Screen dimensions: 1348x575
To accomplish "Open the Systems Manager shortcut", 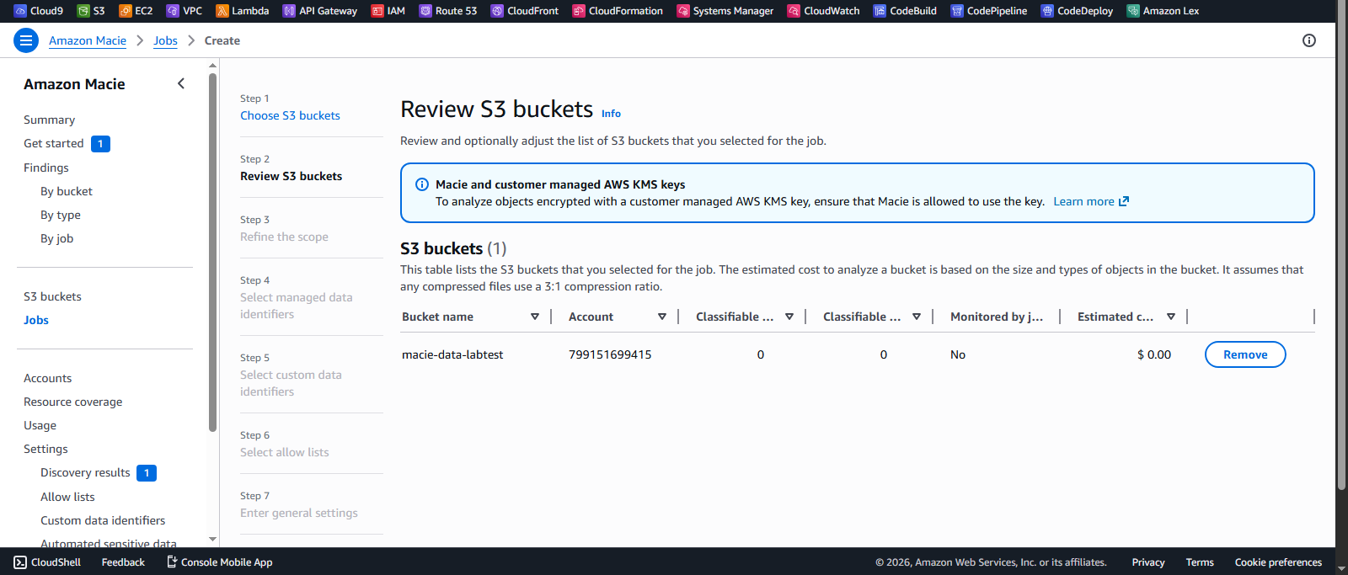I will pos(725,11).
